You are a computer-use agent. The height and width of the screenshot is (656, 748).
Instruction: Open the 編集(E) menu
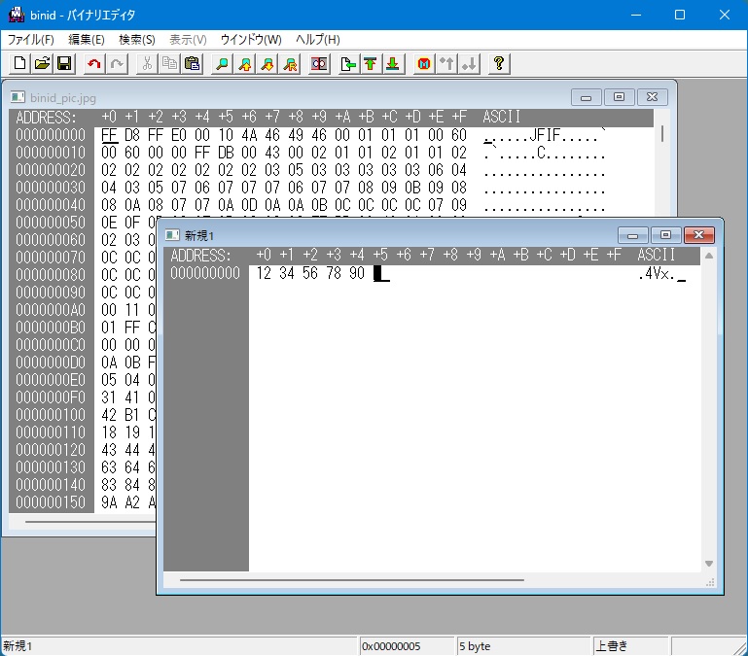coord(87,40)
